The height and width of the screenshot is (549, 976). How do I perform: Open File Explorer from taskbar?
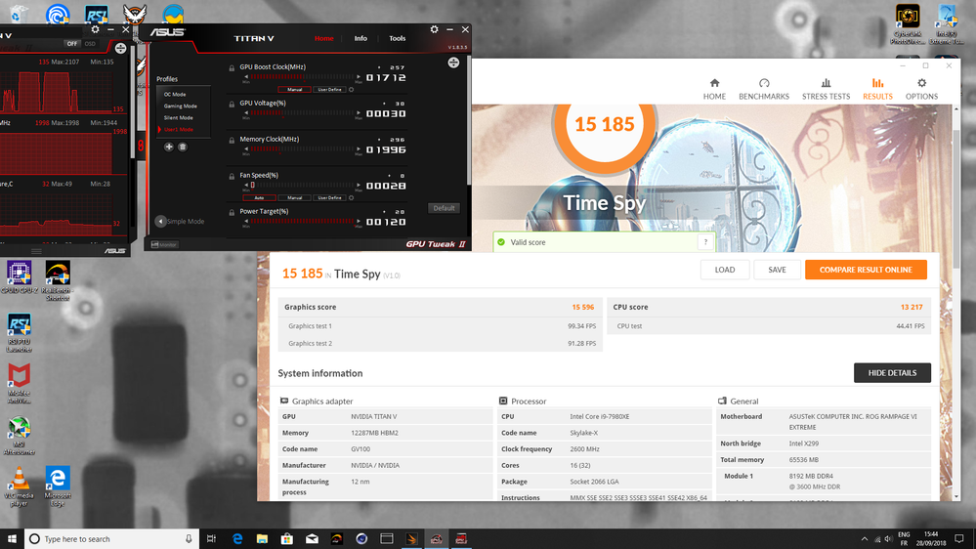pos(262,539)
